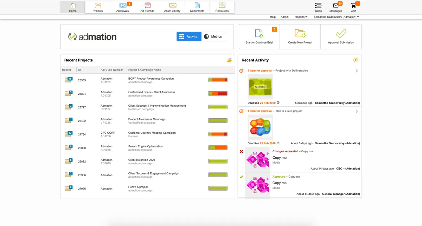Click the folder icon for project 25906

pyautogui.click(x=68, y=175)
